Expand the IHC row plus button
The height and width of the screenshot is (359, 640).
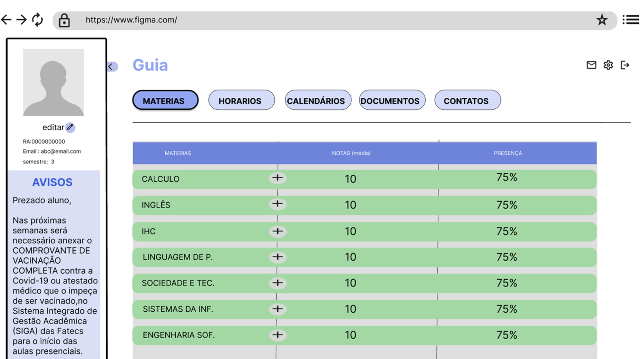pyautogui.click(x=278, y=231)
